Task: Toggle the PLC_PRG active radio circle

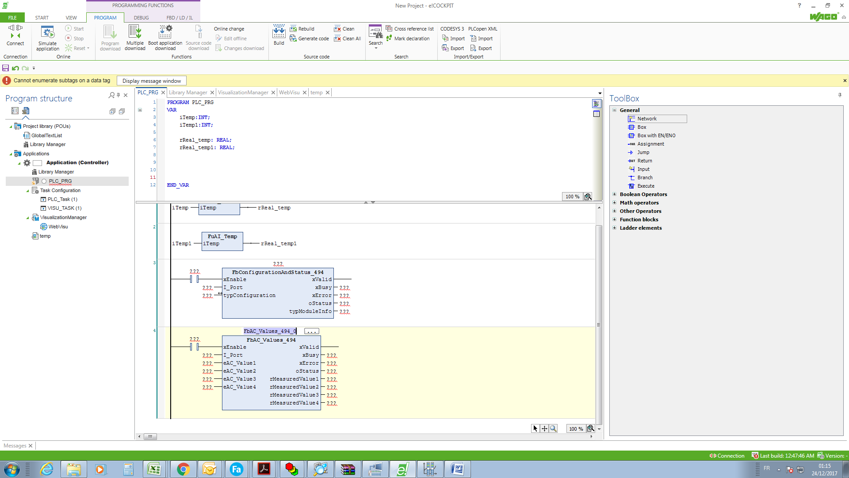Action: (x=44, y=181)
